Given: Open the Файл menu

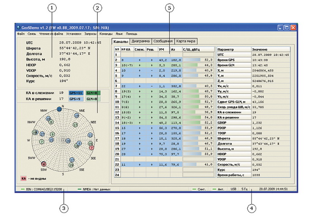Looking at the screenshot, I should [21, 34].
